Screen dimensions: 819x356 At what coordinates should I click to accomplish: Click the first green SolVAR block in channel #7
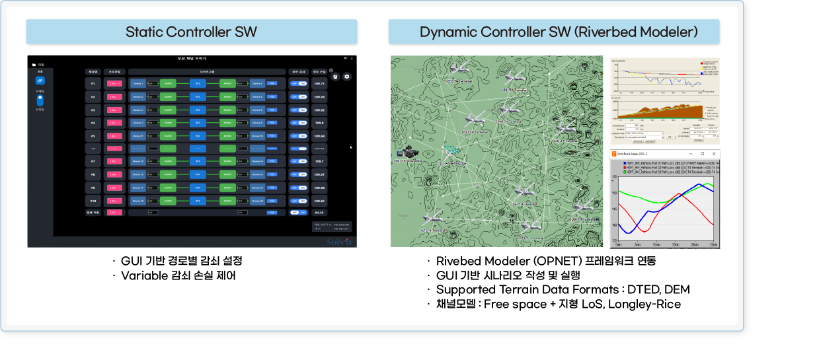168,161
